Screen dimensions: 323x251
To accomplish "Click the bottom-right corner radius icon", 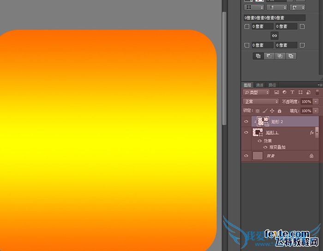I will (x=302, y=45).
